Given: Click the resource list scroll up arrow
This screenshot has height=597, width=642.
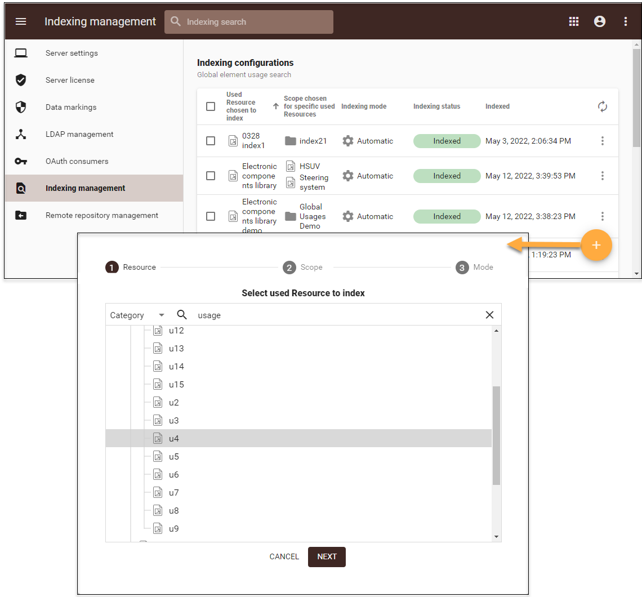Looking at the screenshot, I should point(496,331).
